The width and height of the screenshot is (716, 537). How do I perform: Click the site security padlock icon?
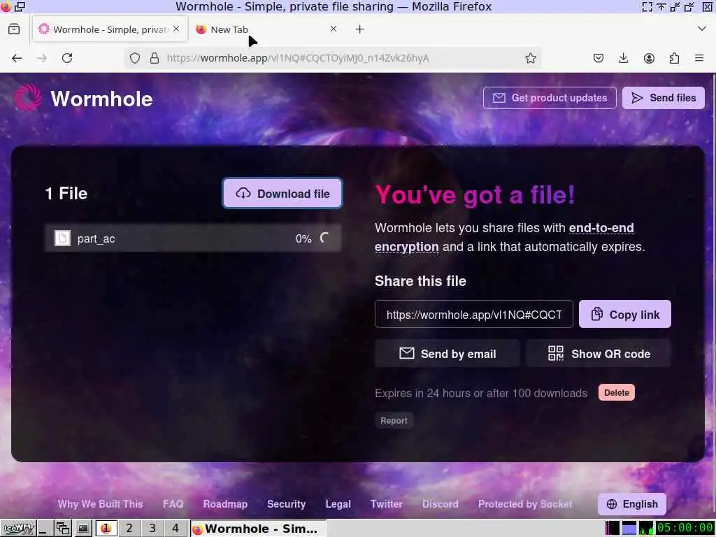155,58
